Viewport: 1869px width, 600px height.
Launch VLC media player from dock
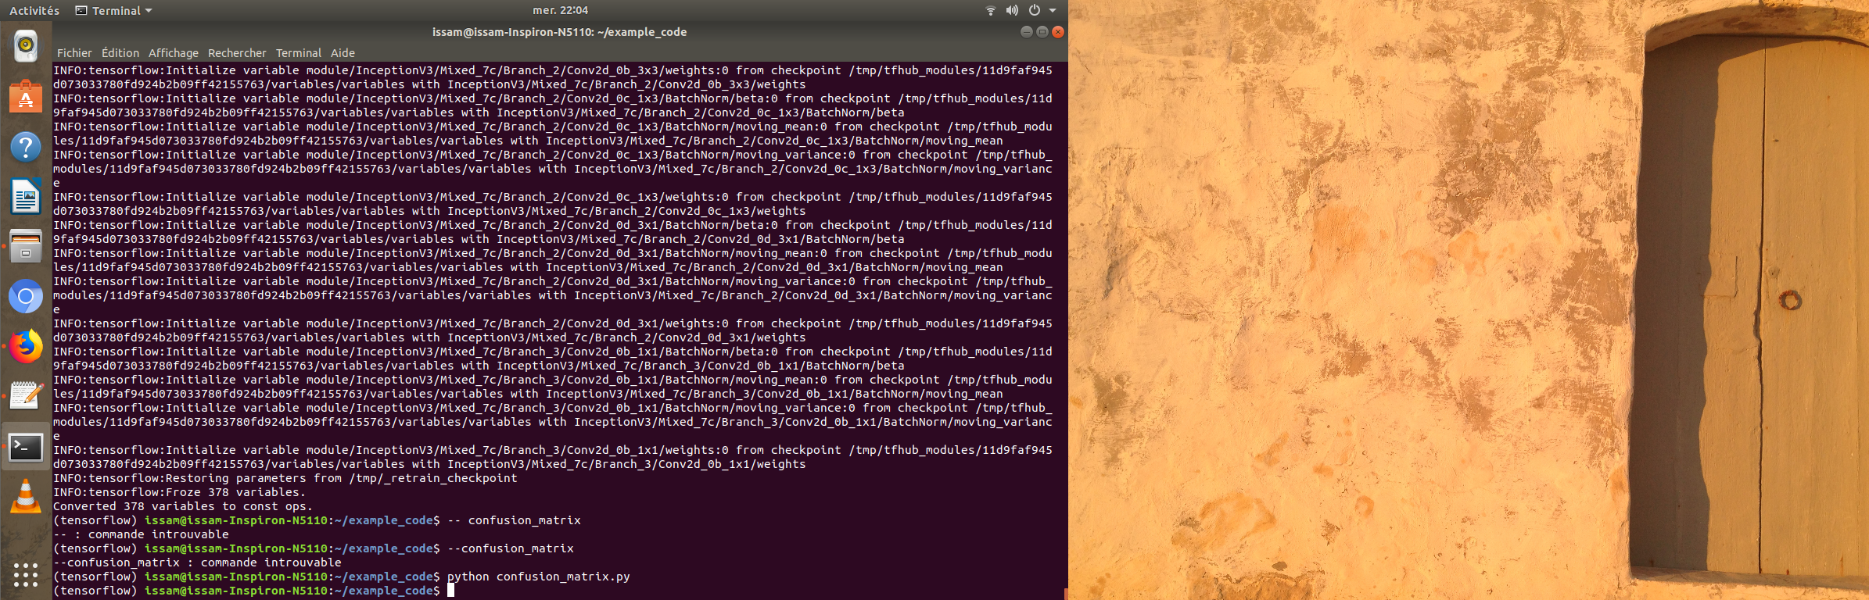(26, 497)
